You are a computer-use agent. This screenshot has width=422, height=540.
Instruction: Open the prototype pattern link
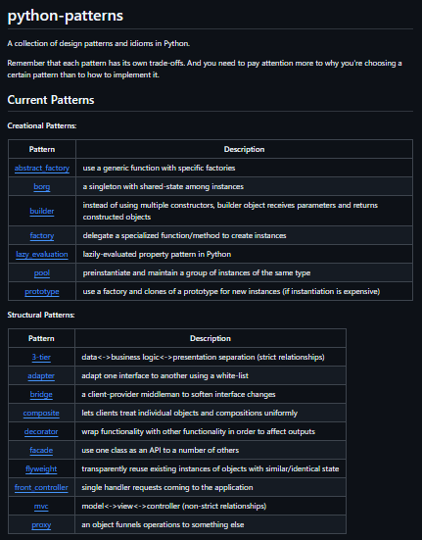tap(42, 291)
